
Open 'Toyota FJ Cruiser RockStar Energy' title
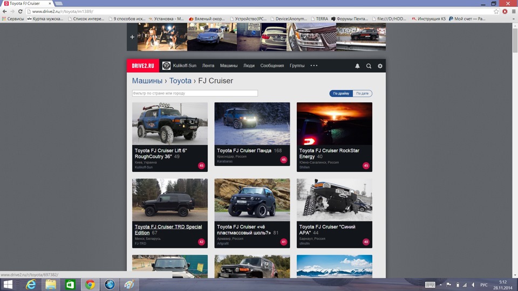pyautogui.click(x=329, y=154)
